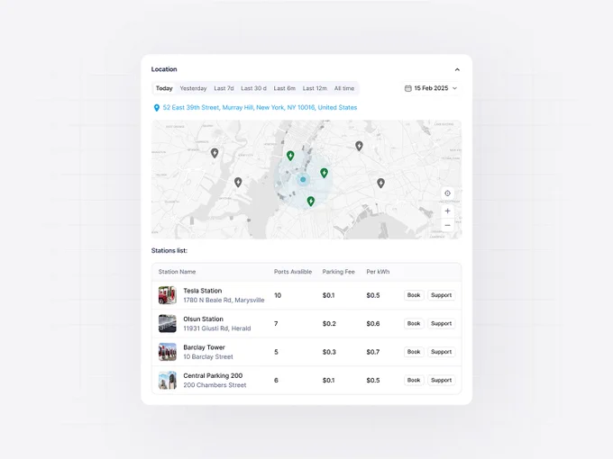Select the green charging pin right of center
The width and height of the screenshot is (613, 459).
pos(324,173)
